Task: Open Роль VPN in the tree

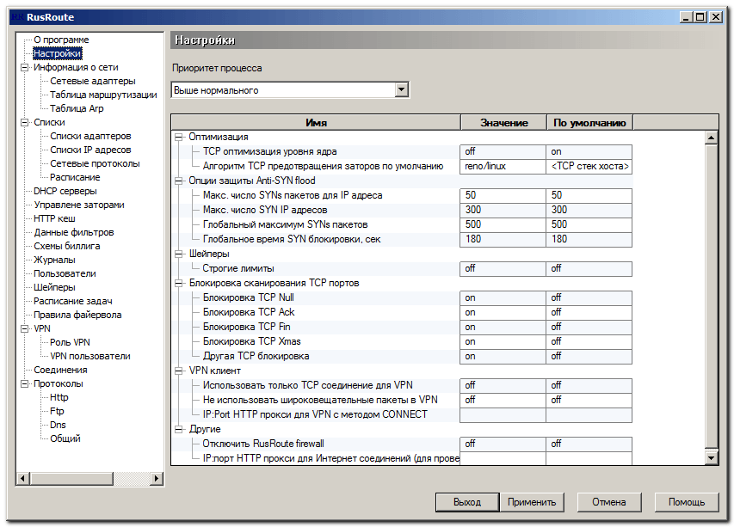Action: pyautogui.click(x=70, y=342)
